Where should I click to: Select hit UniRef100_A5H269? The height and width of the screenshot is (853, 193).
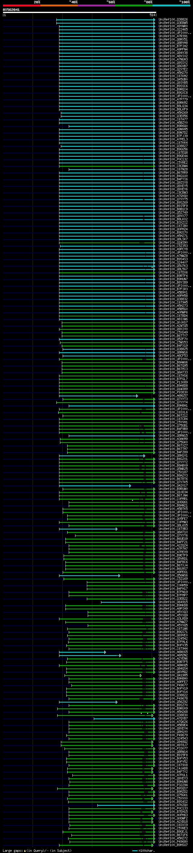pyautogui.click(x=173, y=113)
